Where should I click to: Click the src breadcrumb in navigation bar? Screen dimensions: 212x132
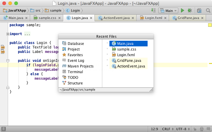[35, 10]
